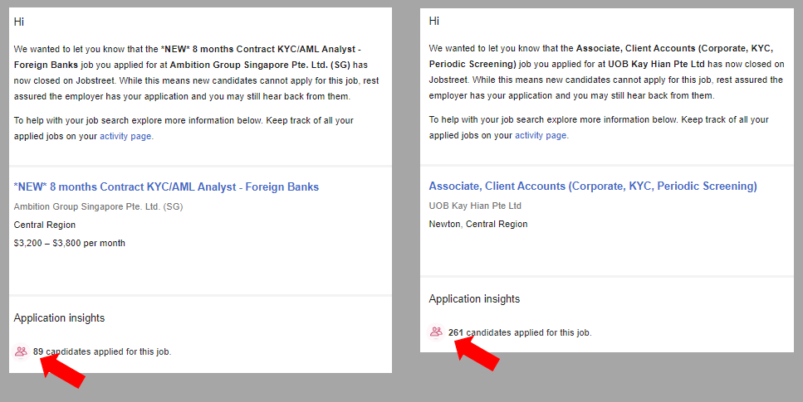Click the Hi greeting in the Ambition Group email
The height and width of the screenshot is (402, 803).
point(19,22)
